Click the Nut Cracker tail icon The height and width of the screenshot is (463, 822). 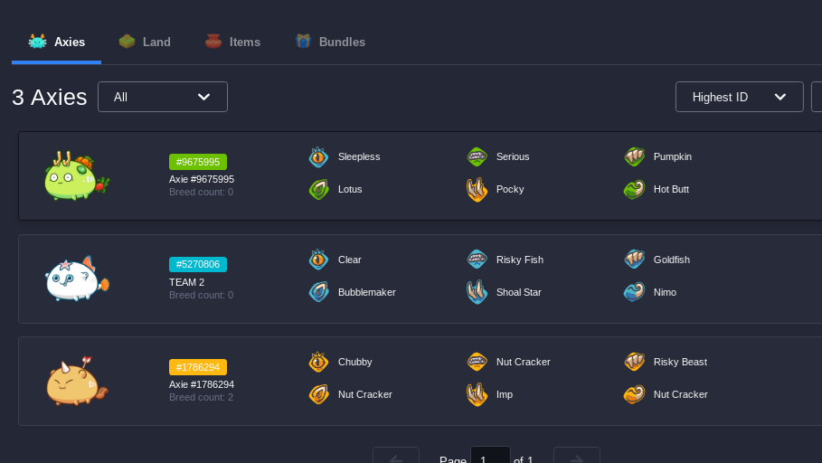tap(634, 394)
